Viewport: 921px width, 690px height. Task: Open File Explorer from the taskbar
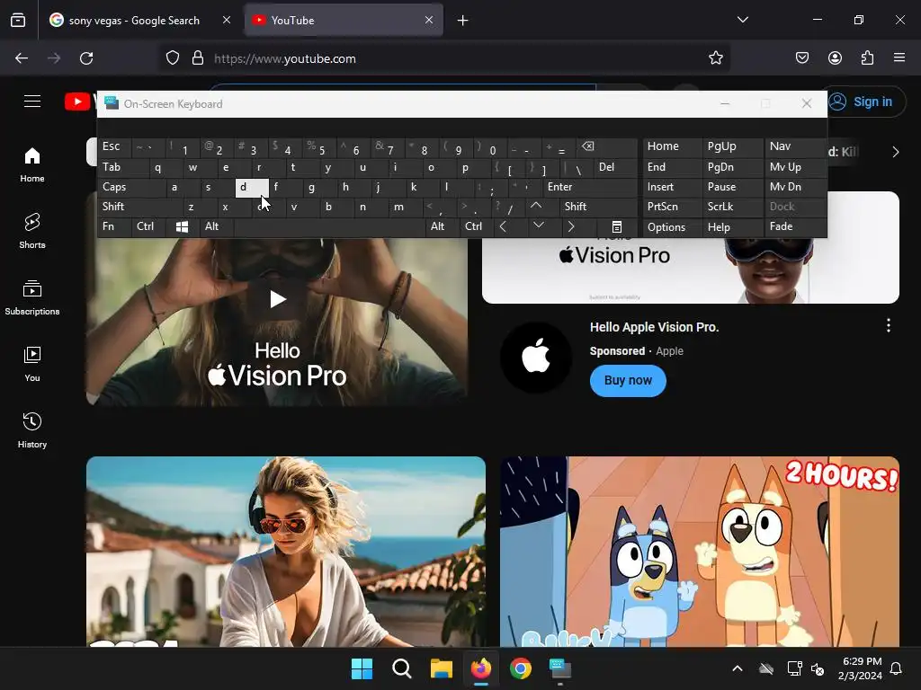pos(441,668)
